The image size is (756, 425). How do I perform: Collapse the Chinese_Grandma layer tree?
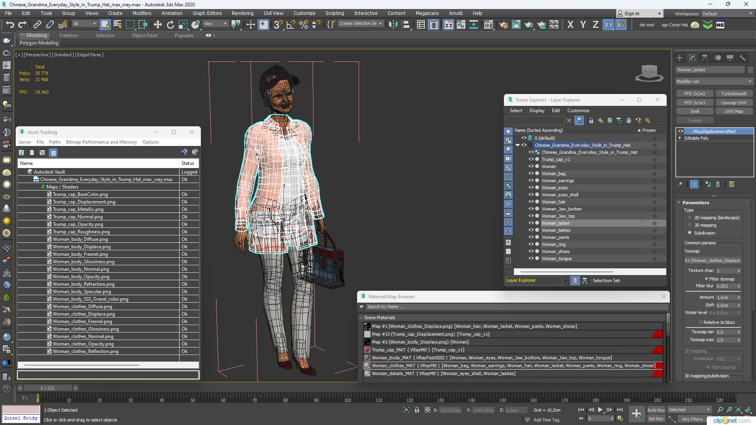click(517, 145)
